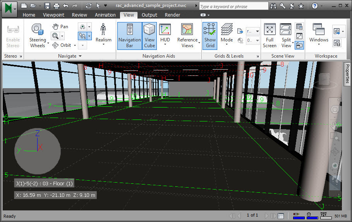
Task: Open the Render ribbon tab
Action: (172, 15)
